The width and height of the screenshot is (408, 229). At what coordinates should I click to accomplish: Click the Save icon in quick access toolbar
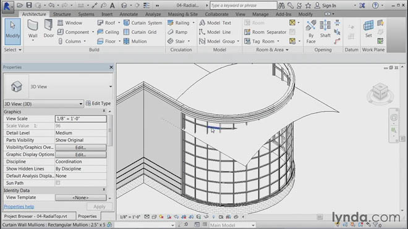[x=29, y=5]
